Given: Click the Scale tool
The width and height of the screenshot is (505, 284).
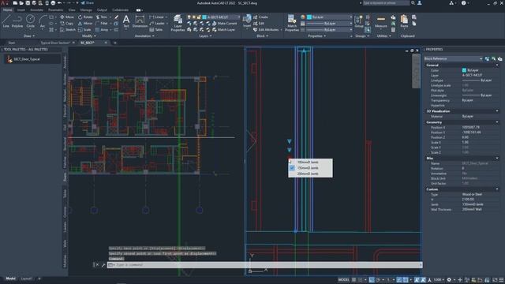Looking at the screenshot, I should 84,30.
